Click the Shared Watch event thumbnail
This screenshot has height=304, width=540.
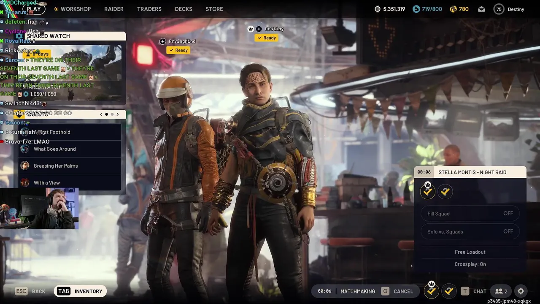tap(70, 73)
